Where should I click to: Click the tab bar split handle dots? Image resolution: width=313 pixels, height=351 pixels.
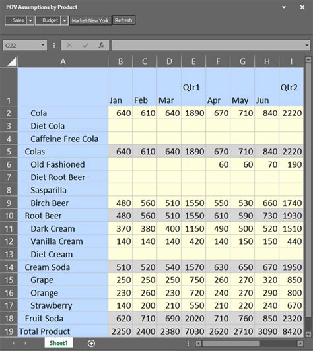[x=188, y=343]
